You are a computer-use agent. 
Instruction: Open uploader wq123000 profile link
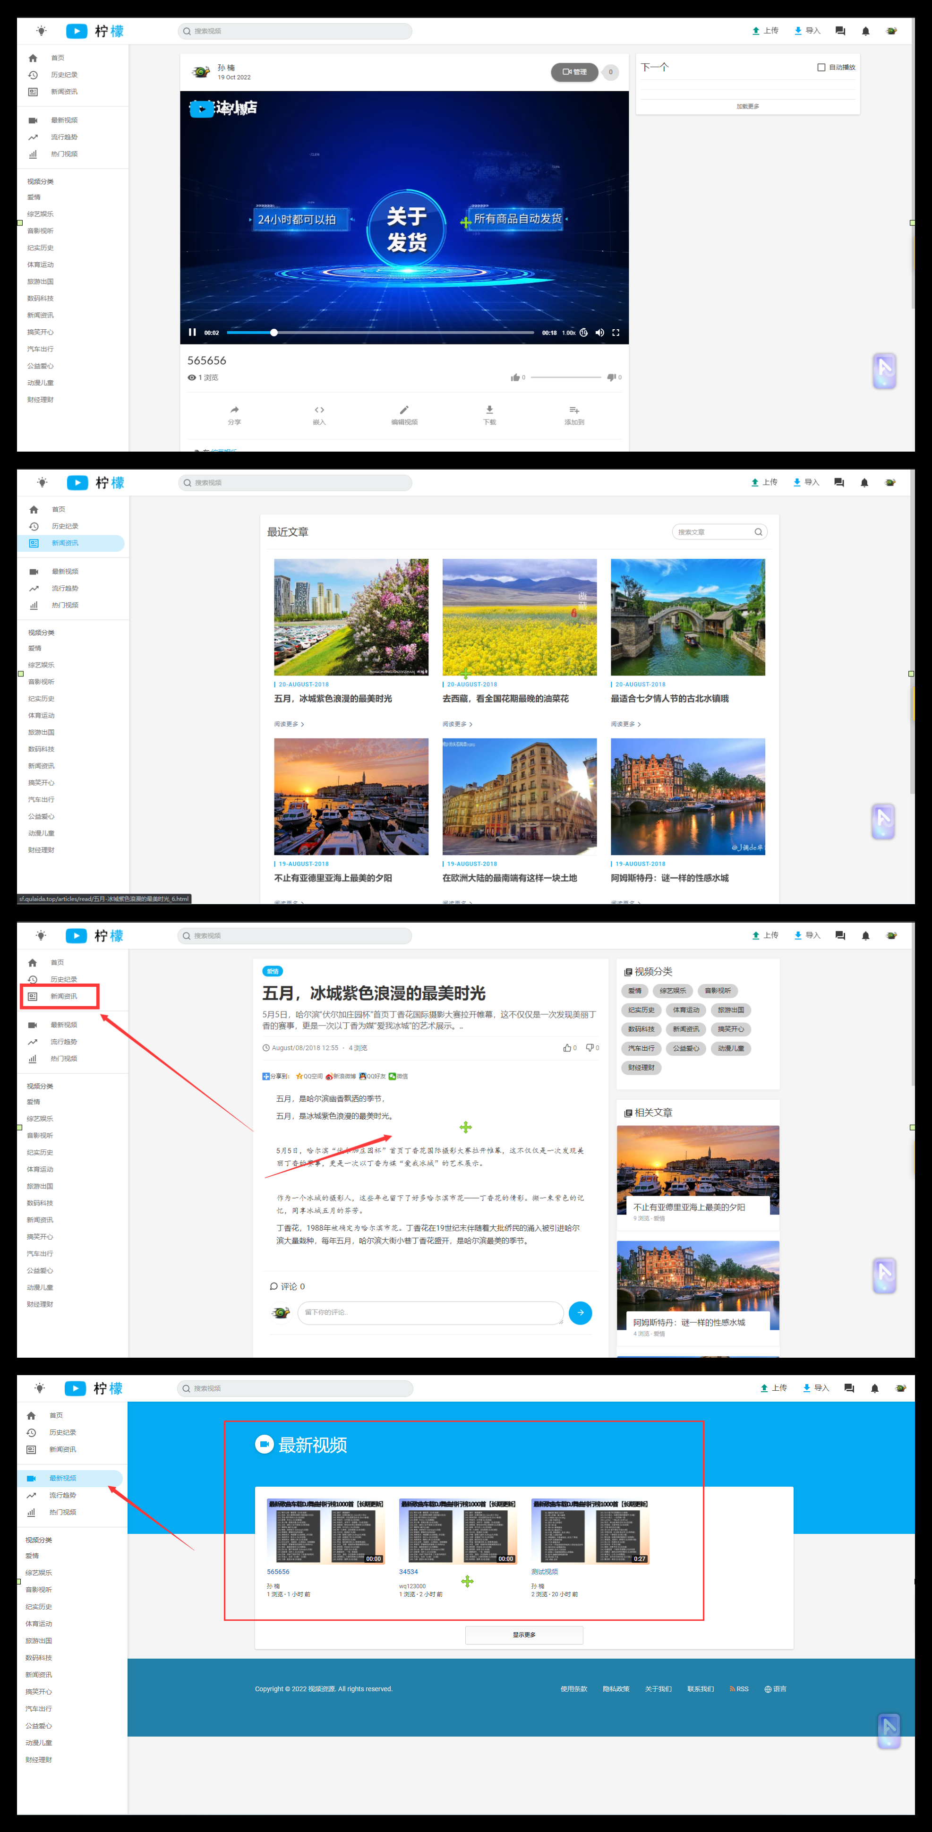tap(412, 1586)
